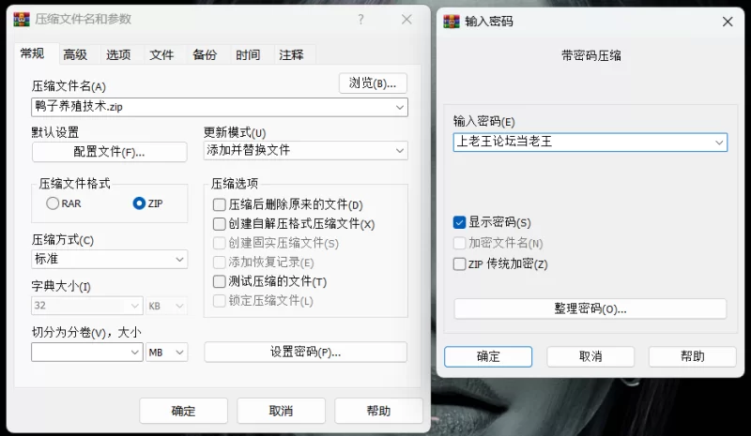Click the WinRAR icon in password dialog title
Screen dimensions: 751x436
(x=452, y=21)
